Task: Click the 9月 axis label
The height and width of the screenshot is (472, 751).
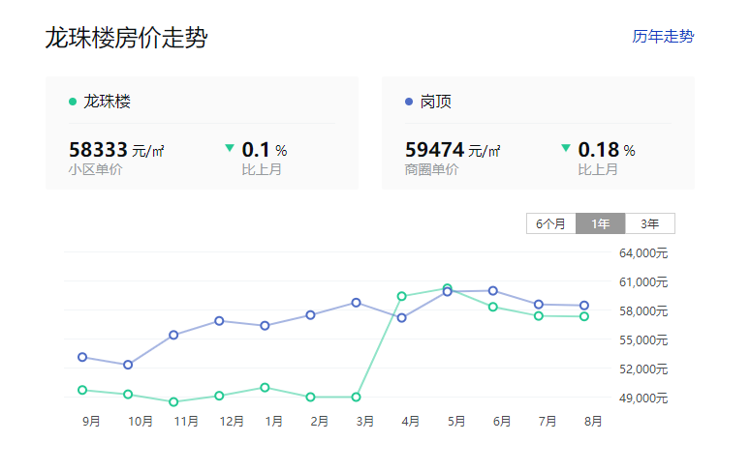Action: [91, 422]
